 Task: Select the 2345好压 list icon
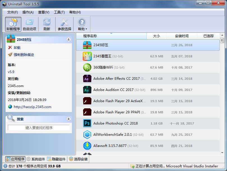click(87, 45)
